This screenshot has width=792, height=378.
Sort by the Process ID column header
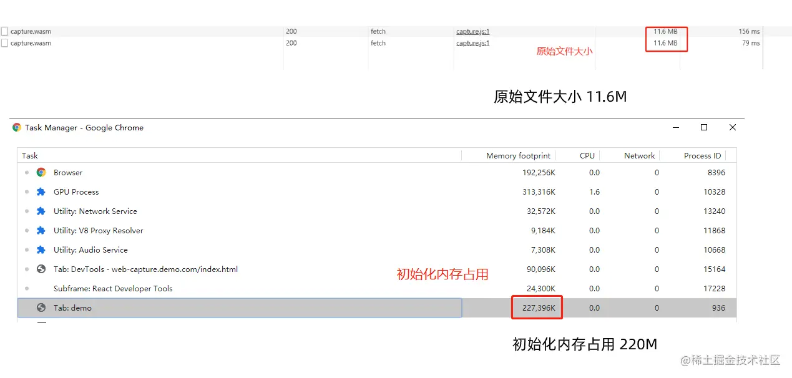click(702, 156)
